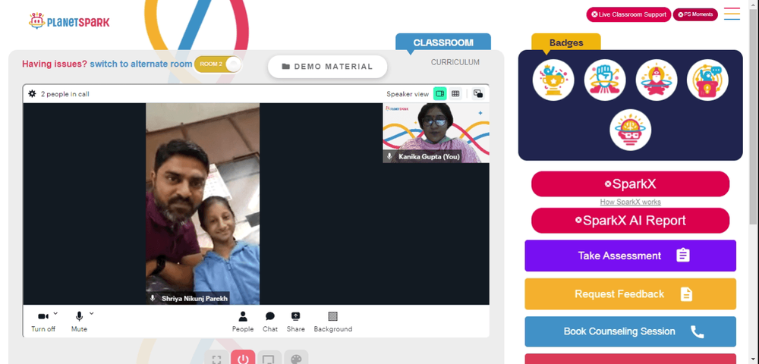Switch to speaker view layout icon

(439, 94)
